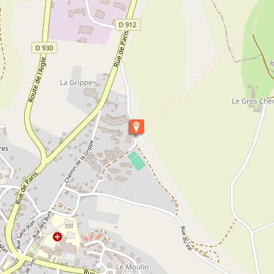Click the La Grippe place label

pos(76,83)
